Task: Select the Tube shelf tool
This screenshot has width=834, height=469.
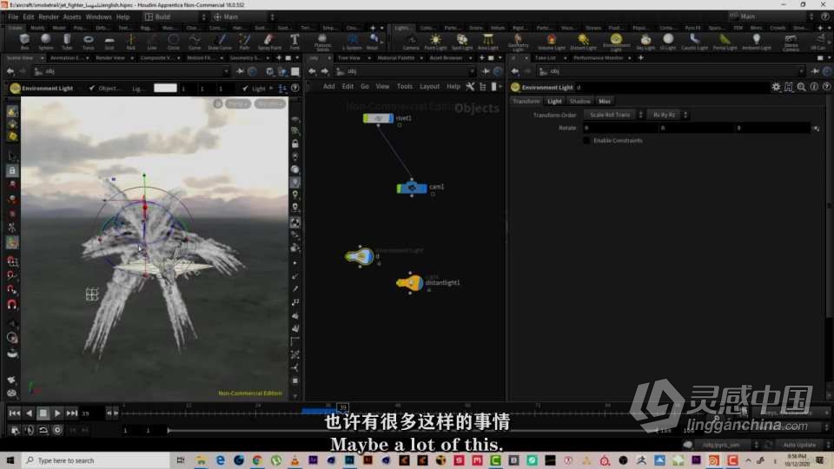Action: click(67, 41)
